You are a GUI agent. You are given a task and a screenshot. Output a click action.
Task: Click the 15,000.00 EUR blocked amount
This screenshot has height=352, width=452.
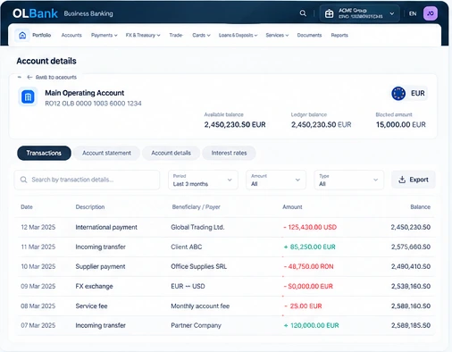pos(401,124)
